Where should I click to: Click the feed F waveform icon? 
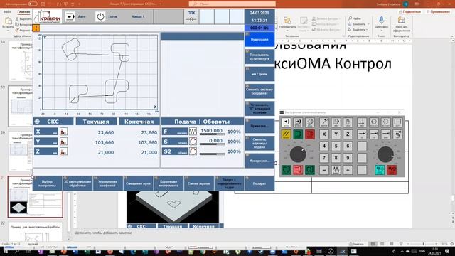(193, 132)
